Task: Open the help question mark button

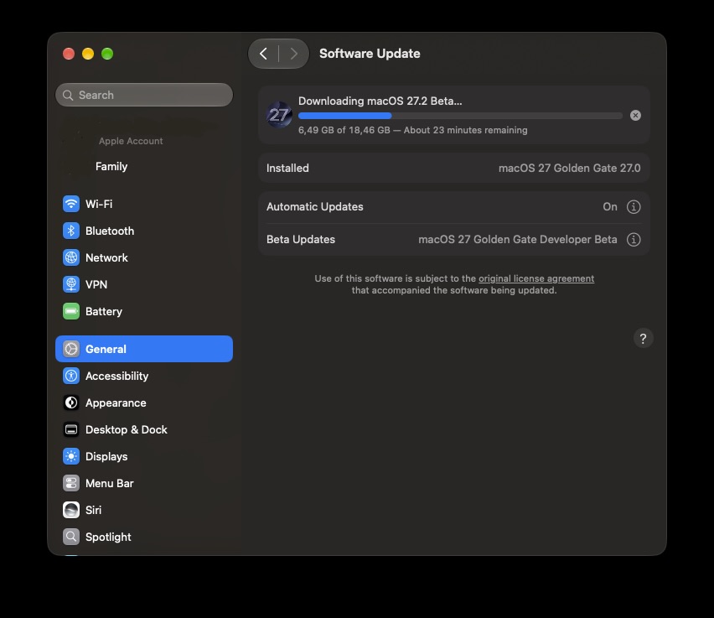Action: 643,339
